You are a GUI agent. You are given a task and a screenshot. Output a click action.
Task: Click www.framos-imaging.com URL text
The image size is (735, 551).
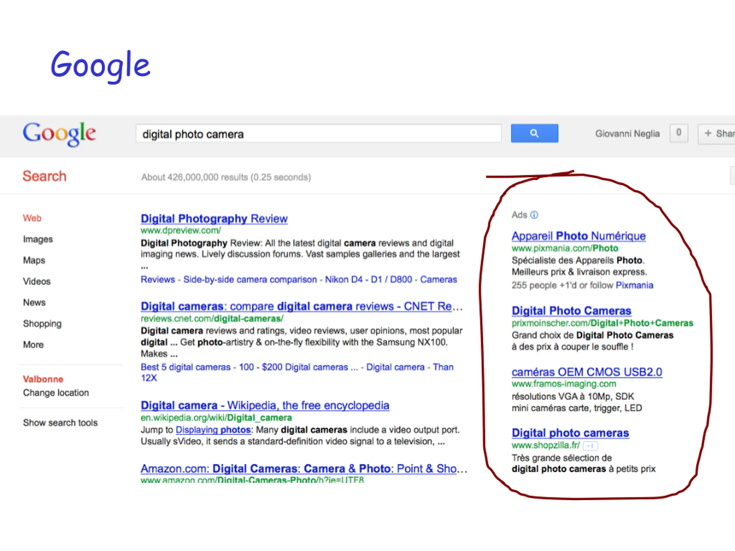(564, 384)
